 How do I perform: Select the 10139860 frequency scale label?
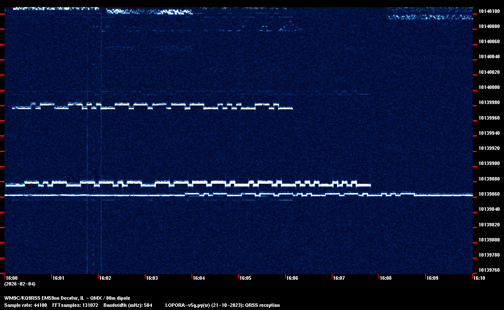click(488, 194)
